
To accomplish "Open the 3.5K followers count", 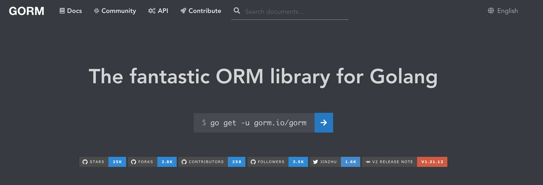I will pos(298,162).
